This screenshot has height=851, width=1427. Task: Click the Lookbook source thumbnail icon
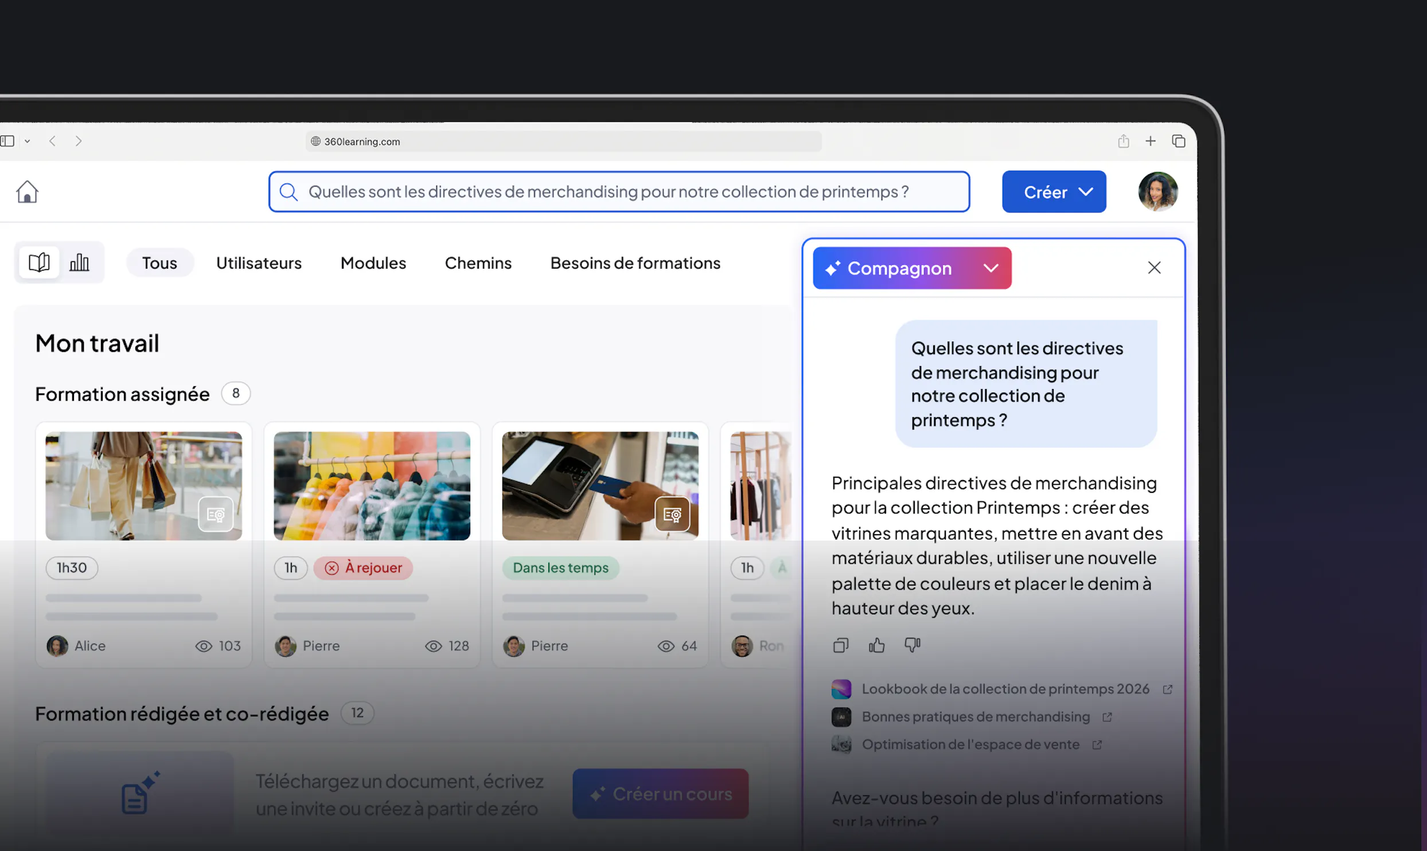click(x=841, y=689)
